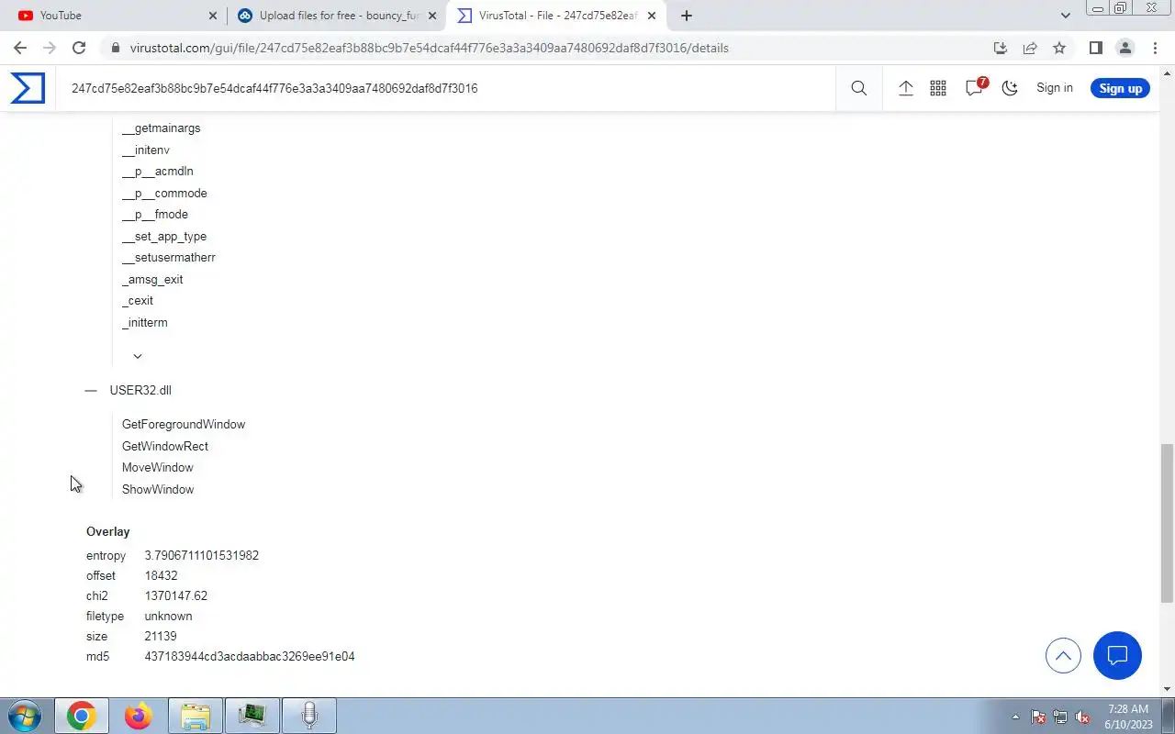The image size is (1175, 734).
Task: Click the Sign up button
Action: (1120, 88)
